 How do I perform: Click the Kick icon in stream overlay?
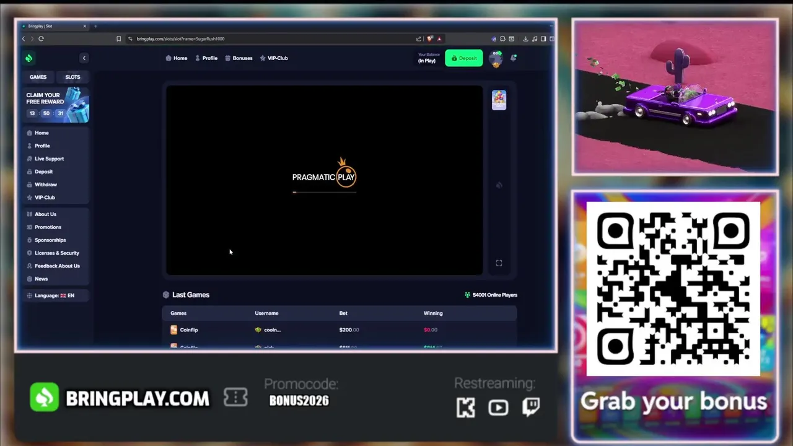click(x=465, y=407)
